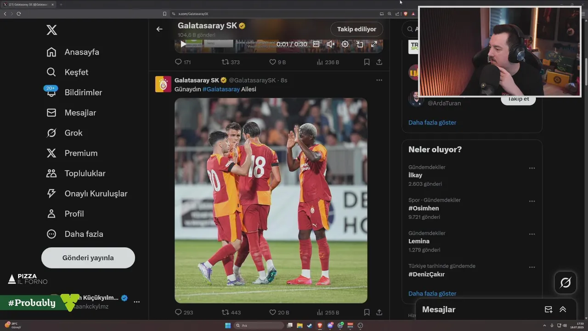Unmute the video
This screenshot has width=588, height=331.
click(x=330, y=44)
